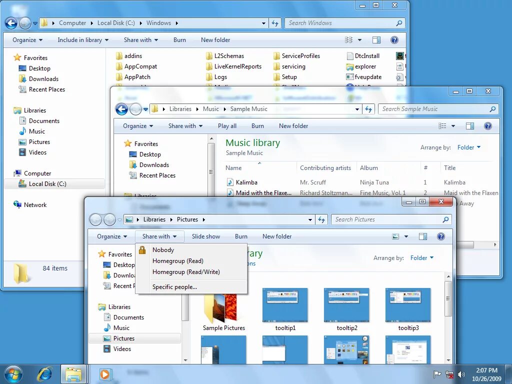Select the DtcInstall file

coord(363,56)
